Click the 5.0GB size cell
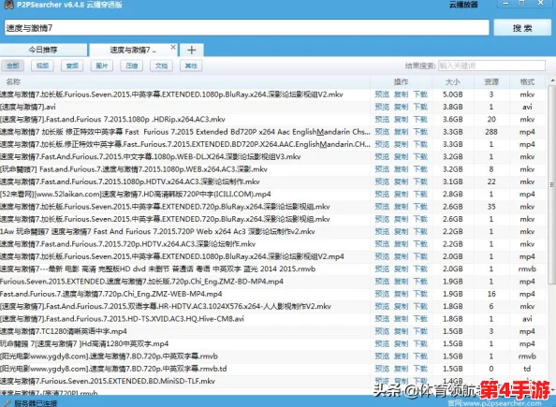 click(453, 94)
